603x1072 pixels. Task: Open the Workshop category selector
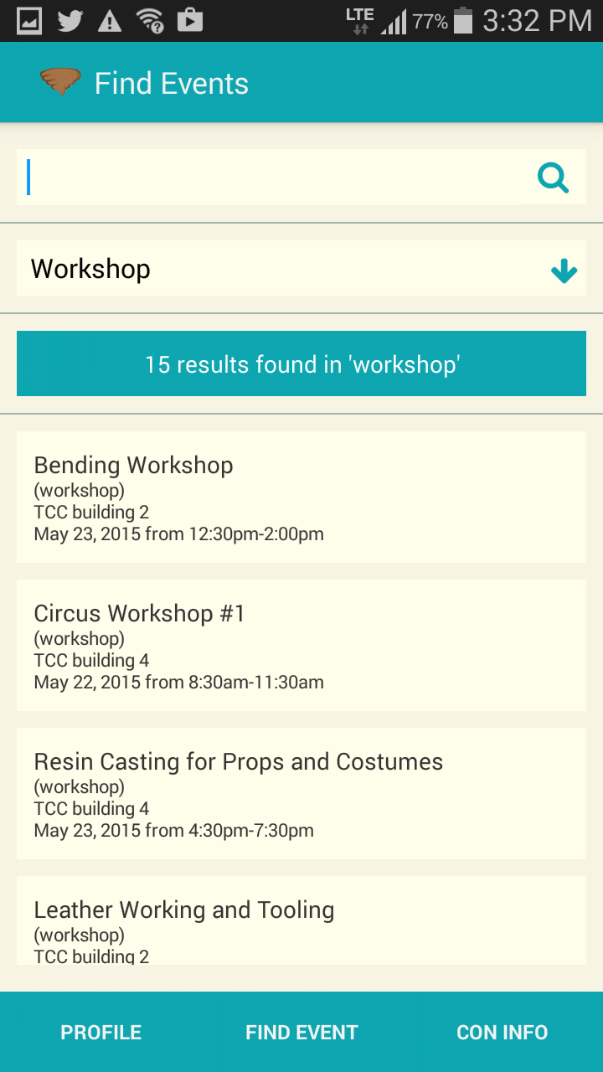tap(276, 269)
